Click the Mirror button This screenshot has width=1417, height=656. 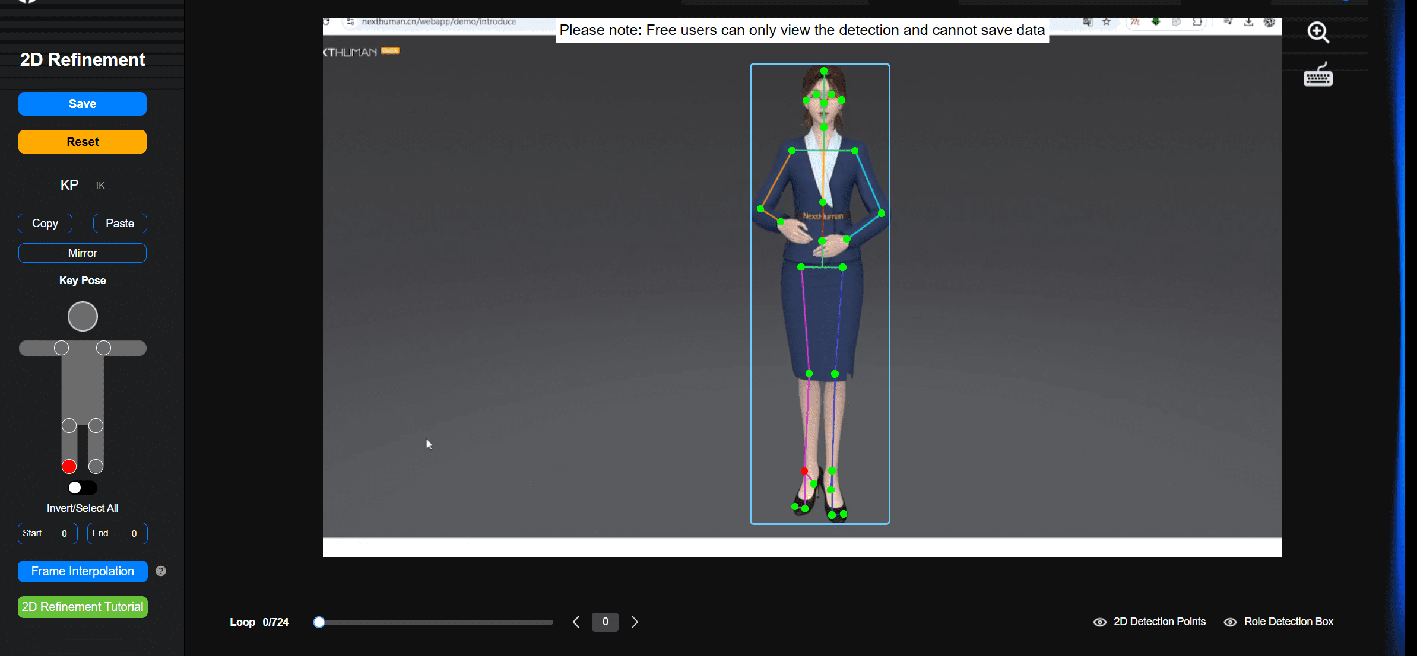tap(83, 253)
